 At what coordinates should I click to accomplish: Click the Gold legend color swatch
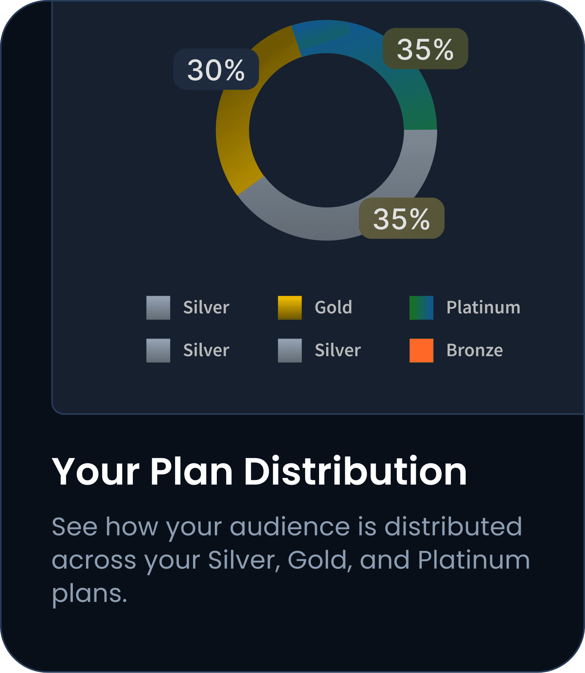coord(290,308)
